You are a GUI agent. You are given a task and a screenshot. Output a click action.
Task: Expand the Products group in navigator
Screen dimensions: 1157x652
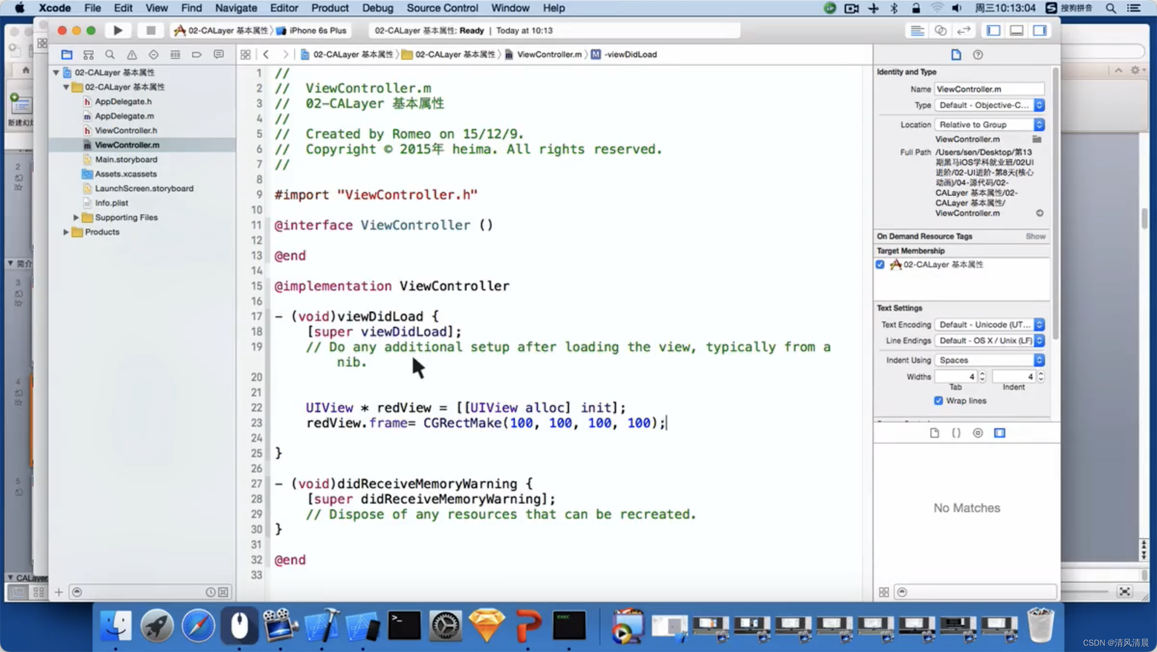pyautogui.click(x=67, y=231)
